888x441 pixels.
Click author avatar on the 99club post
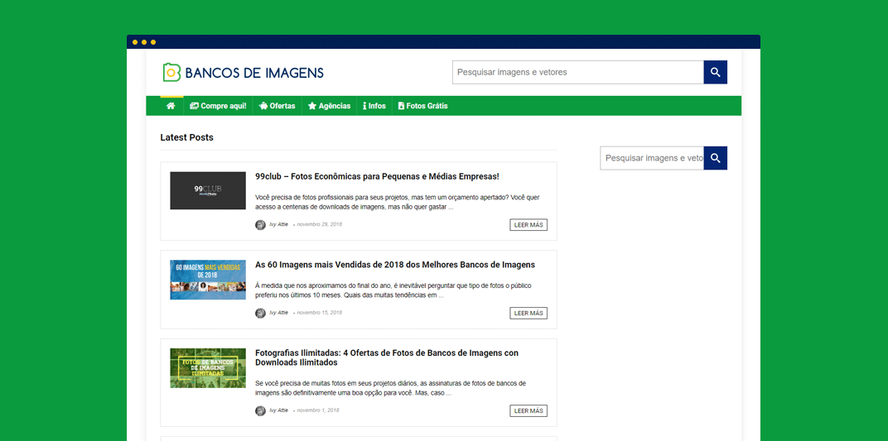pos(260,224)
